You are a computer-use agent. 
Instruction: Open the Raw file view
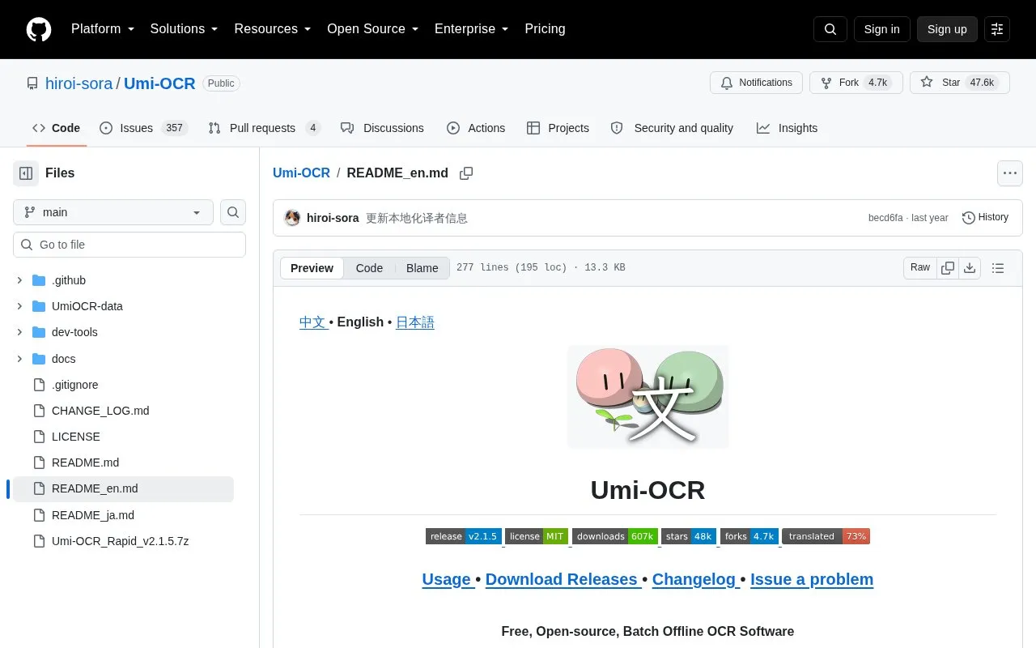[x=920, y=268]
